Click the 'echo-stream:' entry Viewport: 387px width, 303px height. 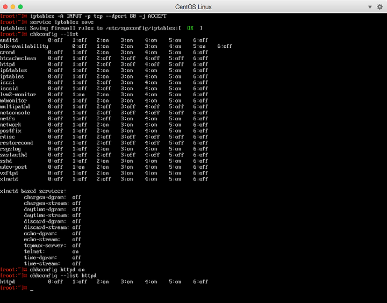[42, 240]
